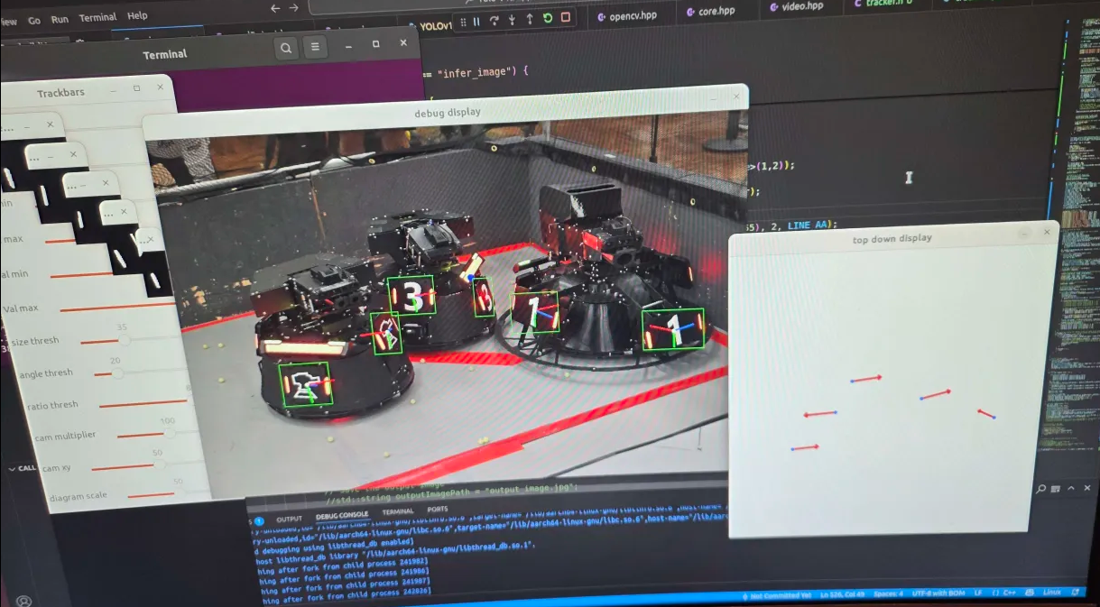Maximize the bottom panel using the up chevron
Image resolution: width=1100 pixels, height=607 pixels.
click(x=1071, y=488)
